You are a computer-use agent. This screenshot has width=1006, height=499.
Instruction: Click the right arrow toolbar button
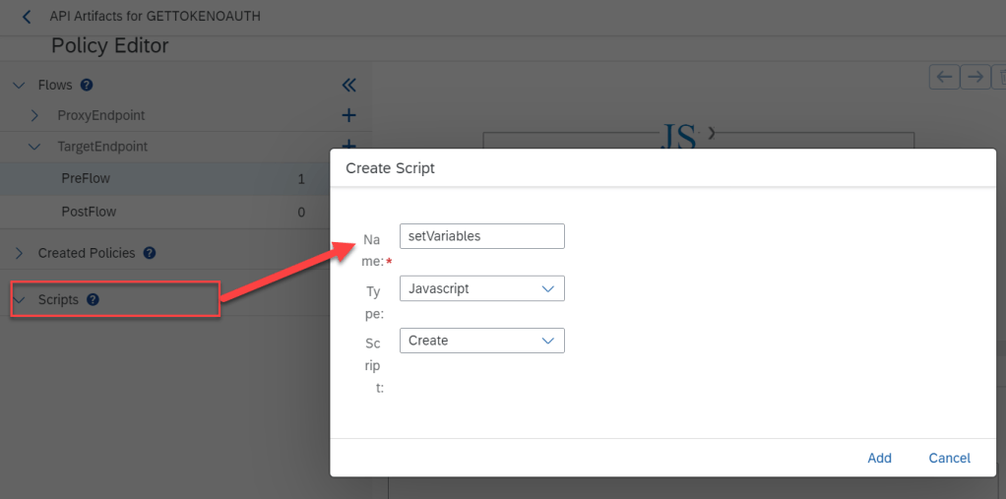(x=975, y=77)
